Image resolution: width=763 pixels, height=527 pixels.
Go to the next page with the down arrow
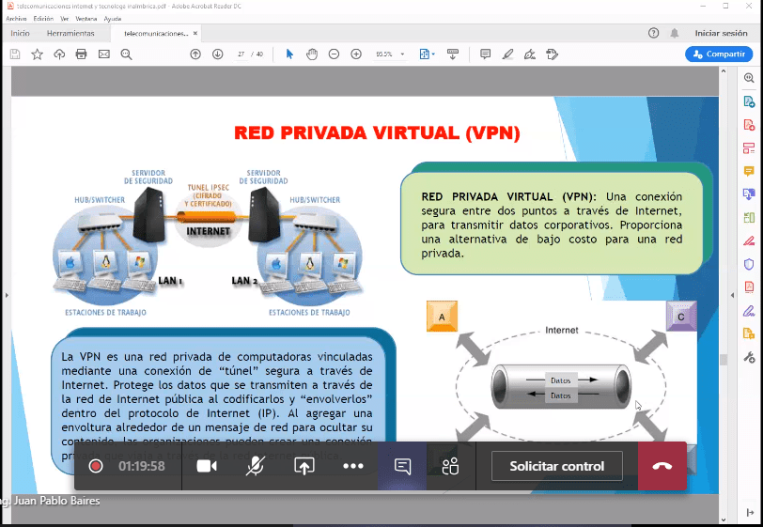click(x=218, y=54)
